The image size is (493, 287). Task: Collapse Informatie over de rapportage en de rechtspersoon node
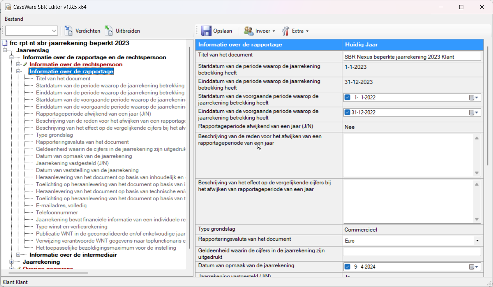pyautogui.click(x=12, y=57)
